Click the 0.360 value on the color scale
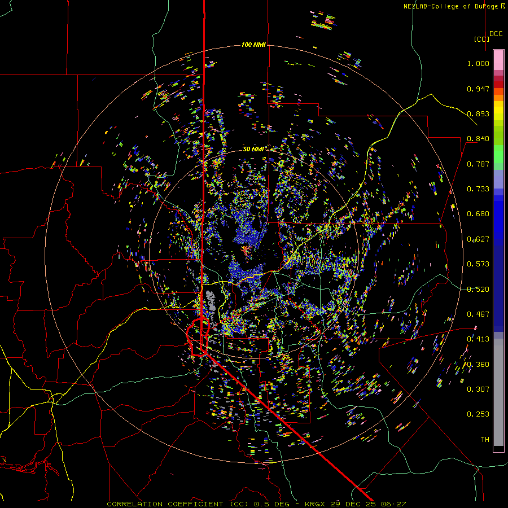Image resolution: width=508 pixels, height=508 pixels. pyautogui.click(x=478, y=365)
